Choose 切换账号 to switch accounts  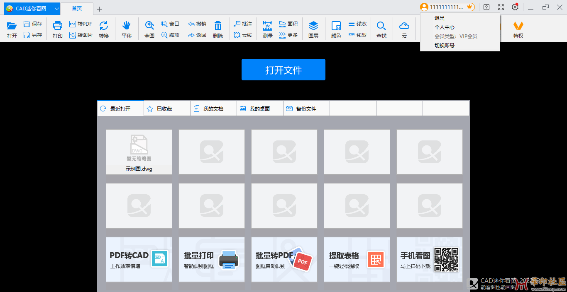[445, 46]
